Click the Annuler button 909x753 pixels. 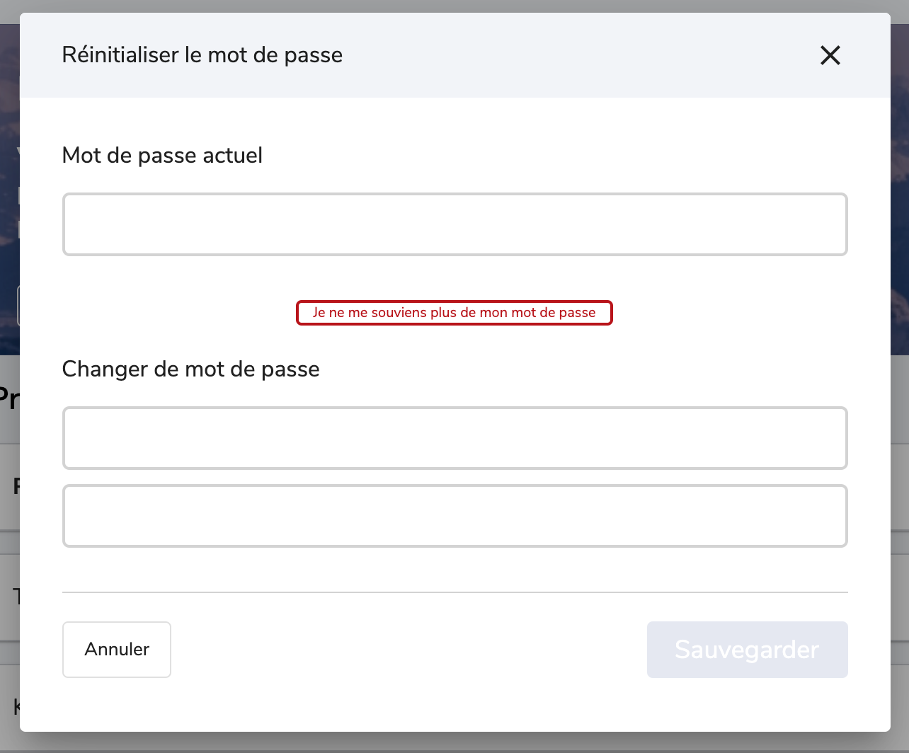click(x=117, y=650)
